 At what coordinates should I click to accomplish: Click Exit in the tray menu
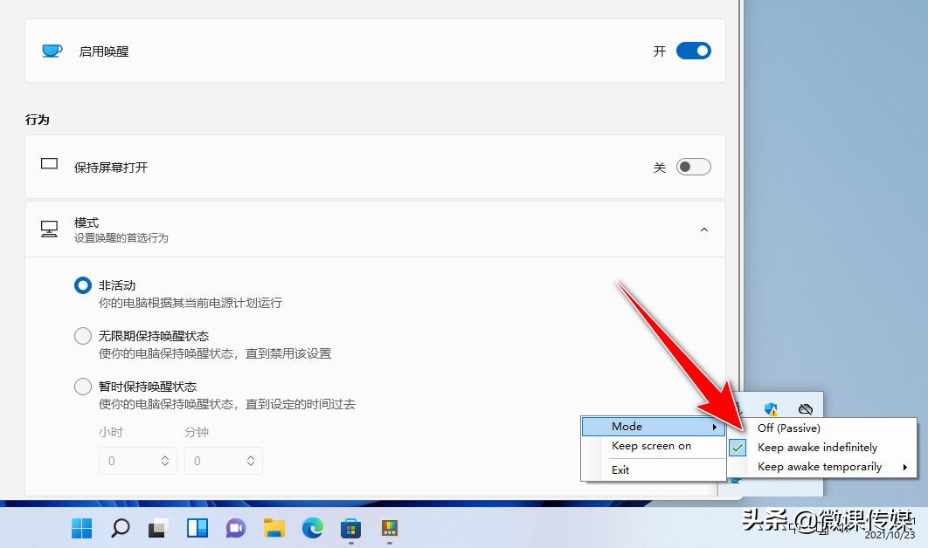click(x=620, y=469)
